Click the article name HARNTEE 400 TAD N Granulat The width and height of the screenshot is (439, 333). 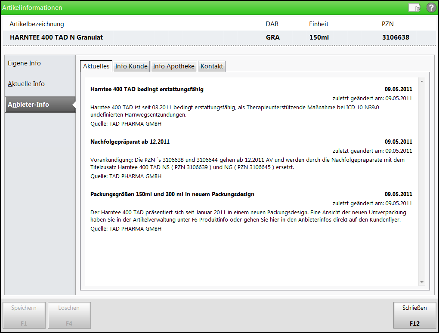click(56, 37)
